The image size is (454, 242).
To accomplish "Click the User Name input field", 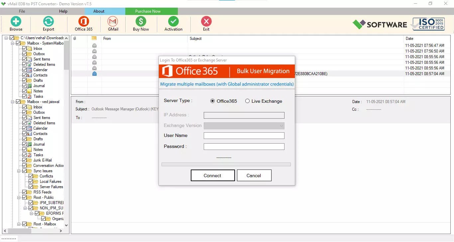I will [x=244, y=136].
